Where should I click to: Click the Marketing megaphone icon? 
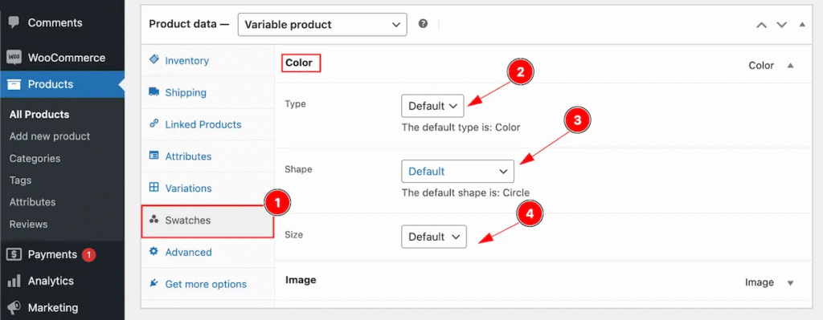pos(14,307)
